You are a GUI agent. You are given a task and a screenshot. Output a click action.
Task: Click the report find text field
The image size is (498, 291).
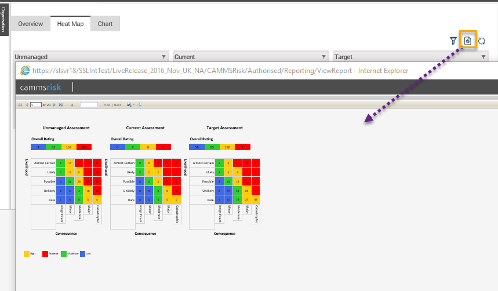click(89, 105)
